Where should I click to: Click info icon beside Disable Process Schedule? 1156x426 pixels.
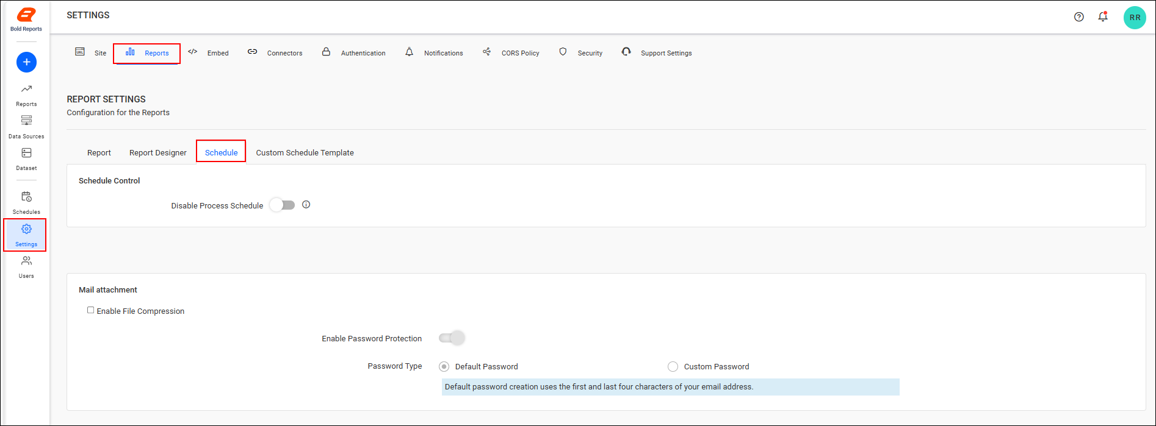(306, 205)
